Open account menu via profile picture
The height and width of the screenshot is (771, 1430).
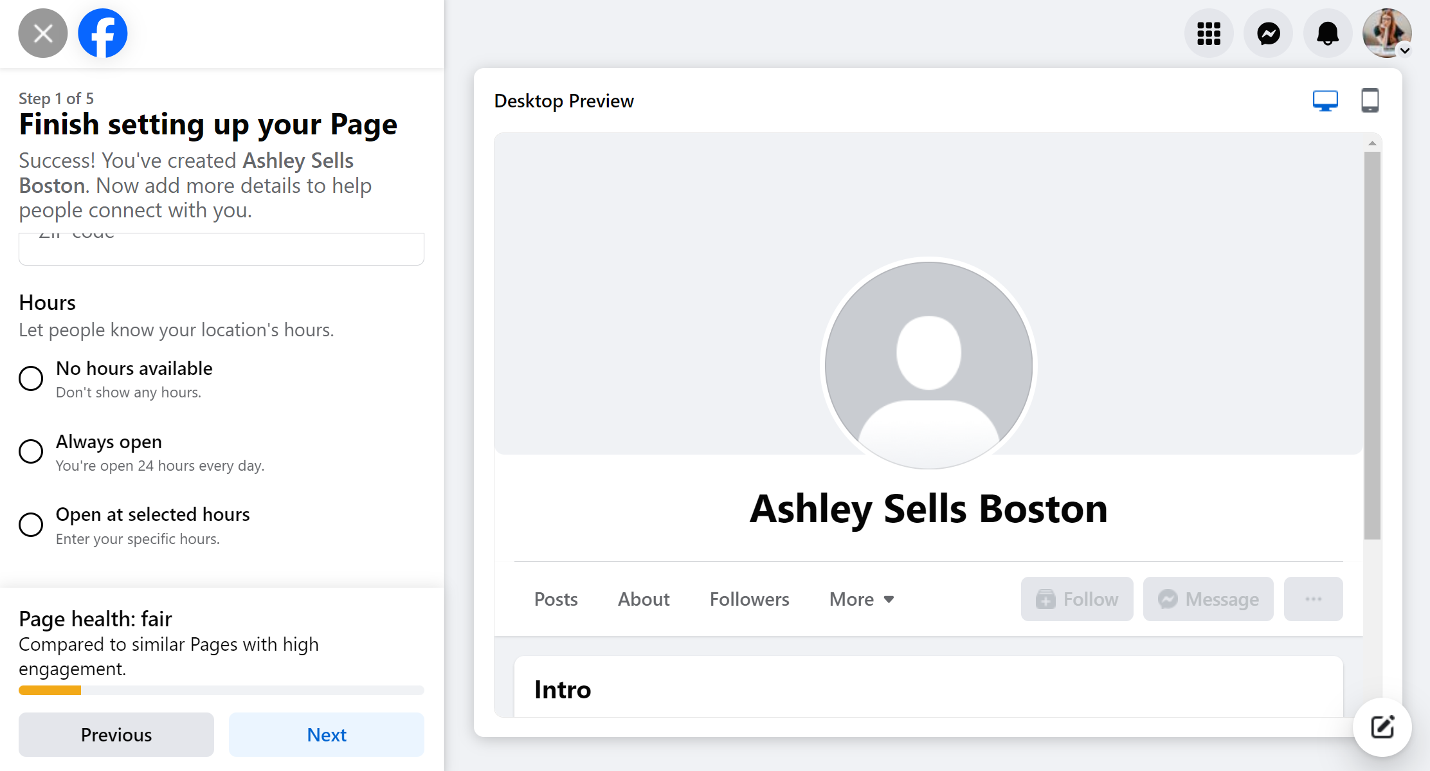coord(1387,33)
